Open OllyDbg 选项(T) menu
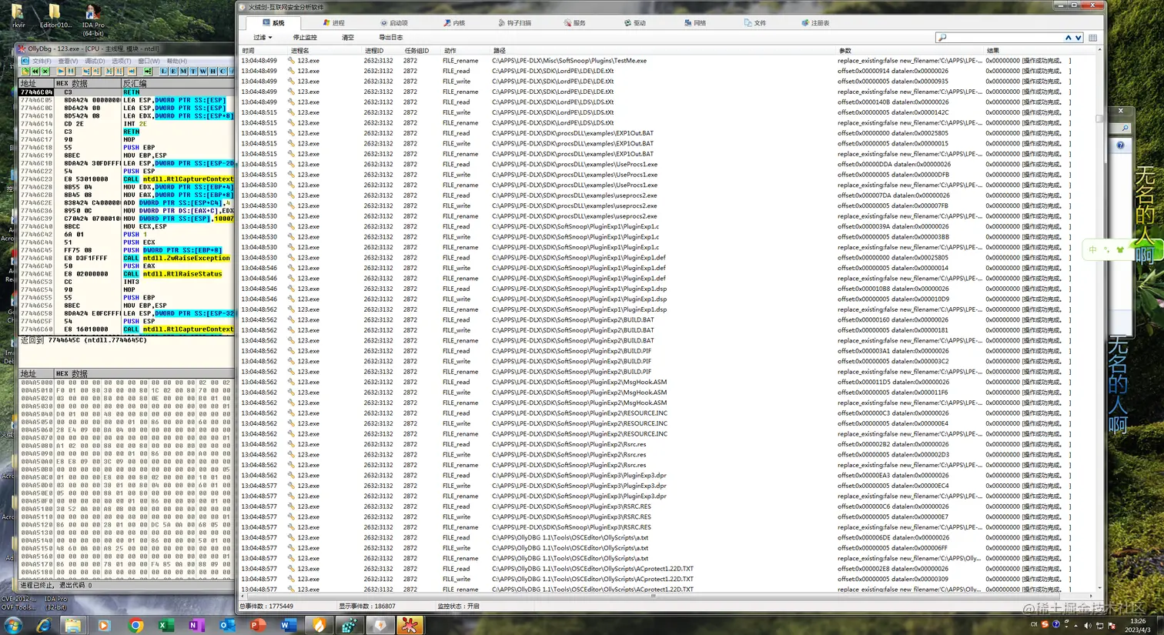The height and width of the screenshot is (635, 1164). [x=121, y=61]
